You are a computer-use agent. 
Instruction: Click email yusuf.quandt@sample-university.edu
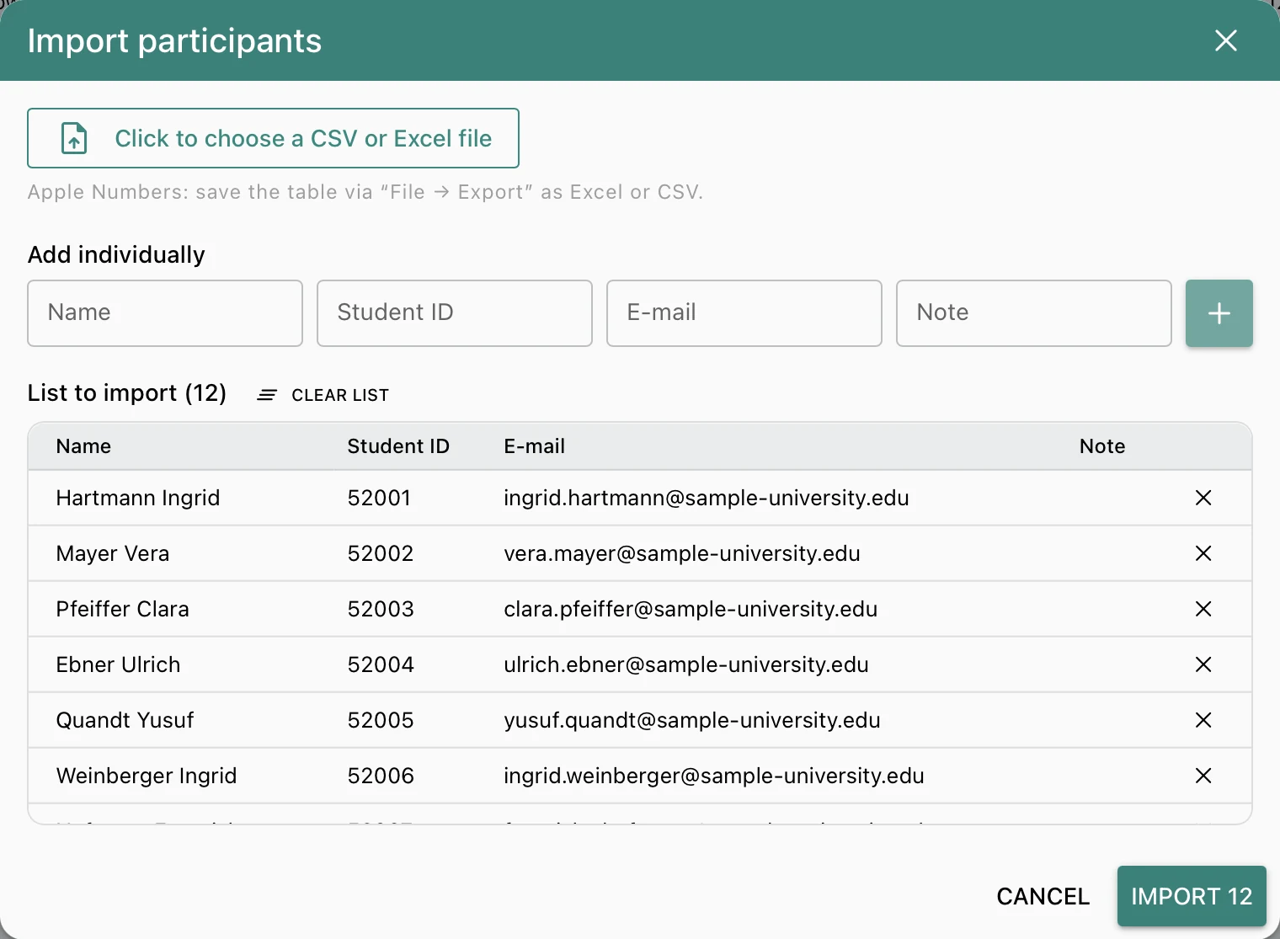(692, 720)
